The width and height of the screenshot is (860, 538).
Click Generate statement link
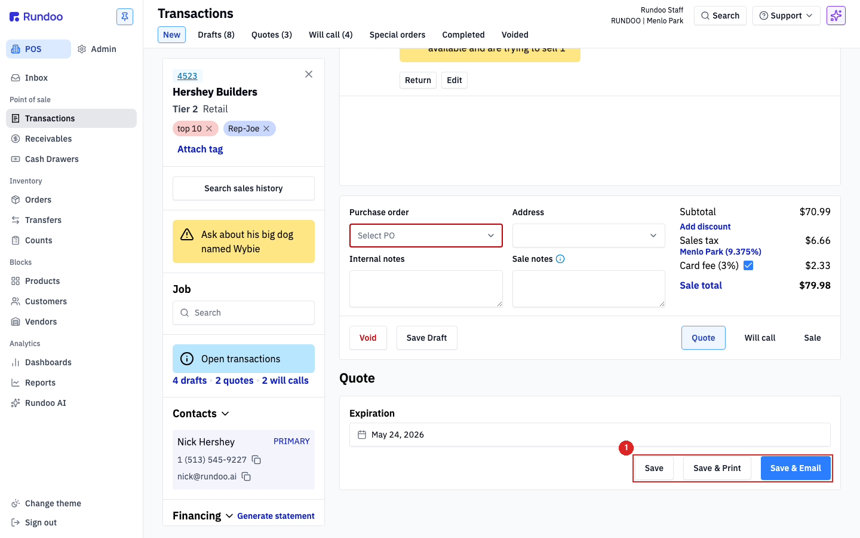[276, 516]
